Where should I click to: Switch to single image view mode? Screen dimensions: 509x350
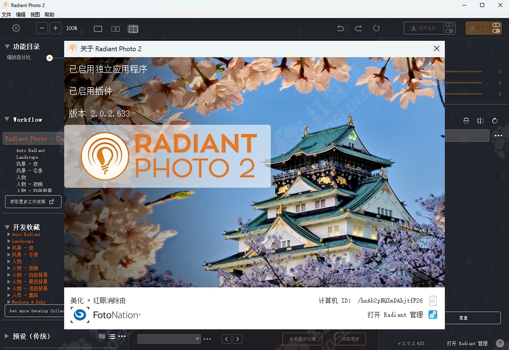point(98,29)
